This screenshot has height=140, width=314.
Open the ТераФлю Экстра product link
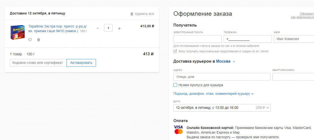tap(57, 29)
